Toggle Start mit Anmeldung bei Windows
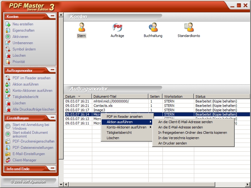The image size is (251, 188). (8, 126)
